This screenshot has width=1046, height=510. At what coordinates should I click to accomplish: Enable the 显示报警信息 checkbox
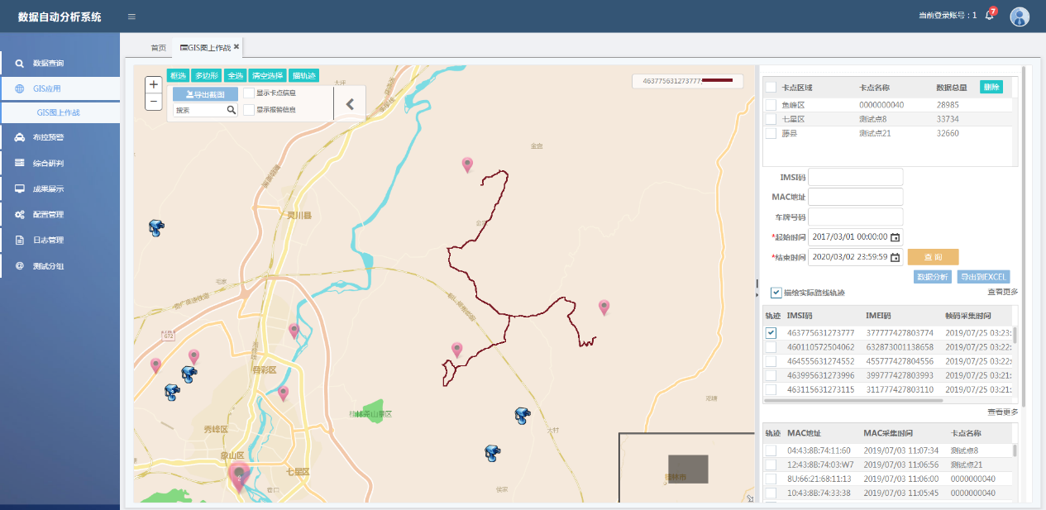pos(249,109)
